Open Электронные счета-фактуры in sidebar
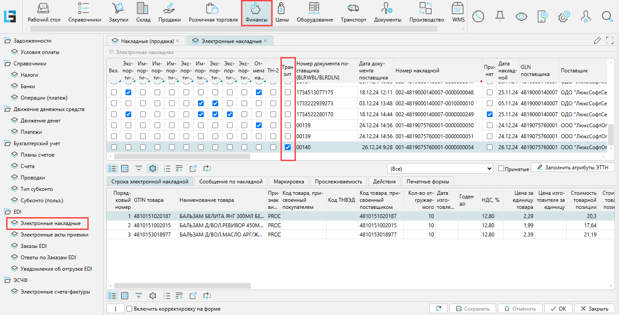Viewport: 619px width, 315px height. click(55, 292)
